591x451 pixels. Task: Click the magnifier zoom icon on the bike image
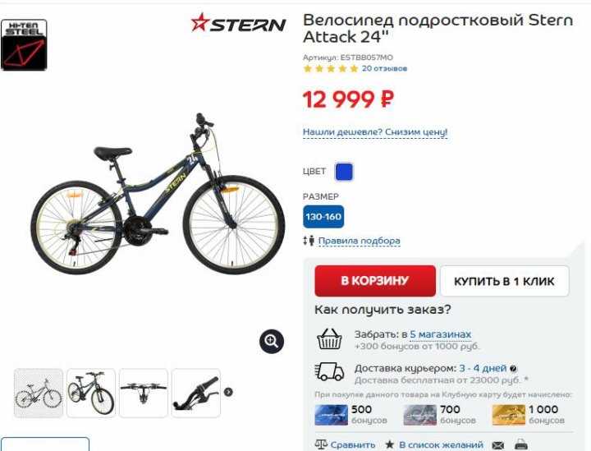272,342
